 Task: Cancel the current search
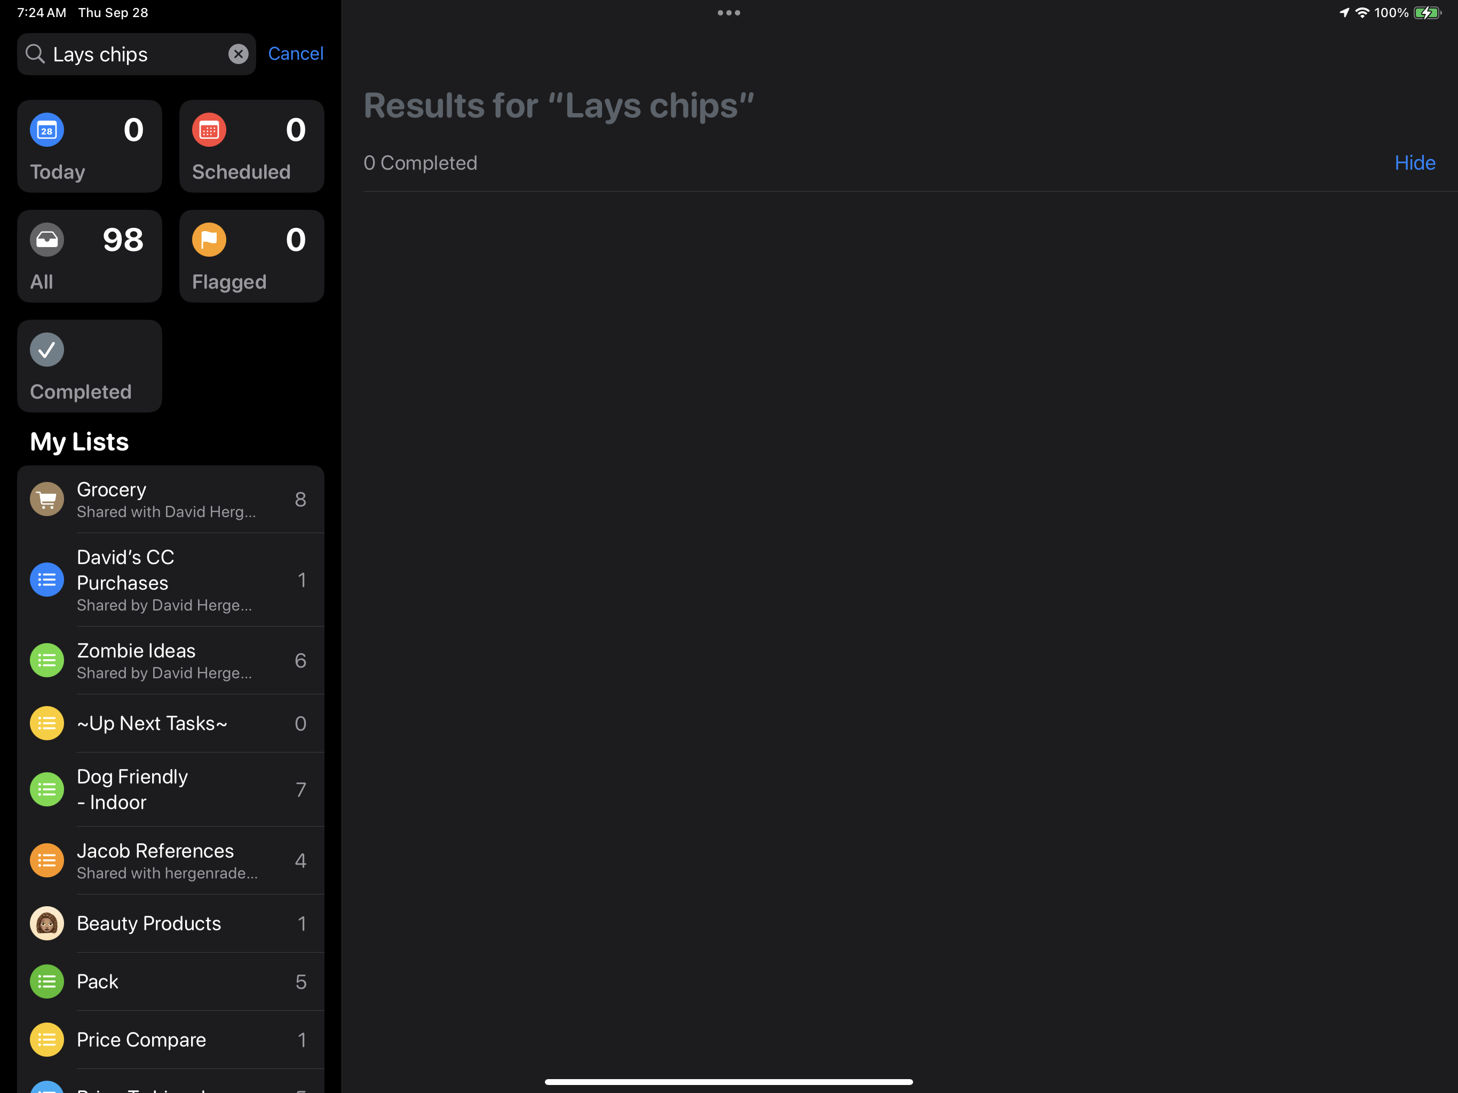295,54
